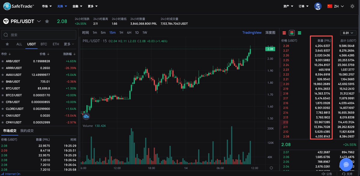This screenshot has width=360, height=176.
Task: Show bids-only order book view
Action: click(299, 33)
